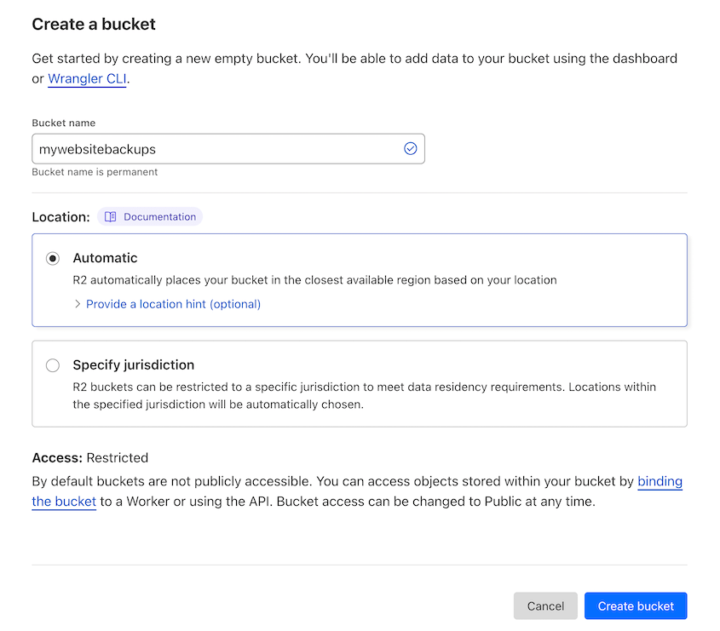Click the Bucket name field label
The width and height of the screenshot is (720, 631).
[64, 123]
